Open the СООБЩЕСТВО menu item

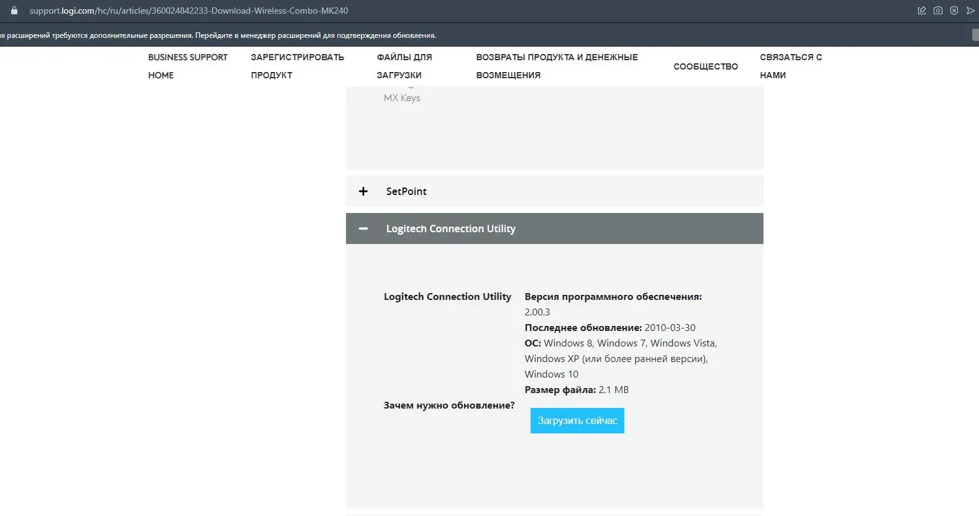point(706,66)
